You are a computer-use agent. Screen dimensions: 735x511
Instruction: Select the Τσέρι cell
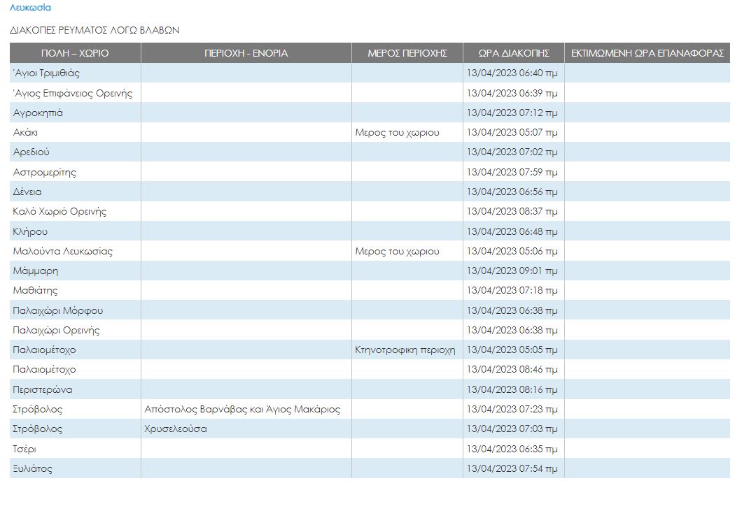pyautogui.click(x=75, y=449)
